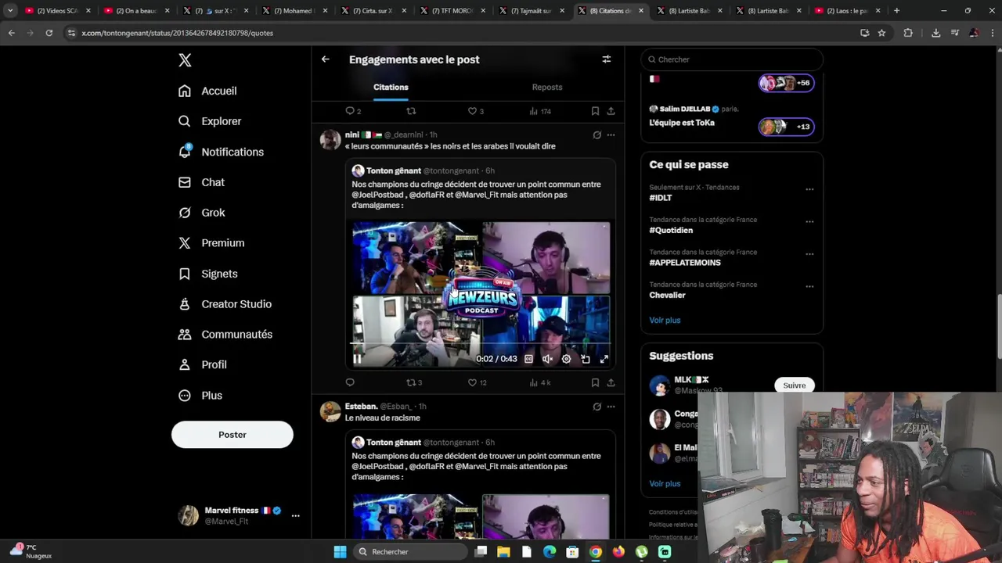Open Creator Studio in sidebar

click(x=225, y=304)
